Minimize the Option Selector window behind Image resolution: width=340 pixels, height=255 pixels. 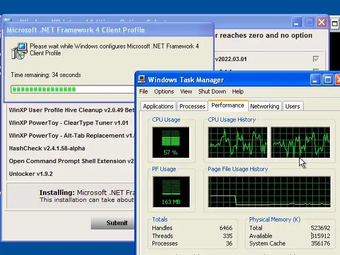pyautogui.click(x=297, y=22)
